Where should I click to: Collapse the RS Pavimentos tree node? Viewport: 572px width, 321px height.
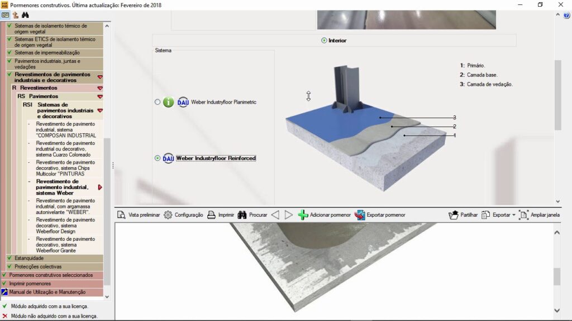pos(100,96)
